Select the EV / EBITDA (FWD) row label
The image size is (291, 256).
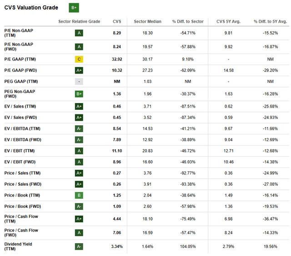[23, 140]
